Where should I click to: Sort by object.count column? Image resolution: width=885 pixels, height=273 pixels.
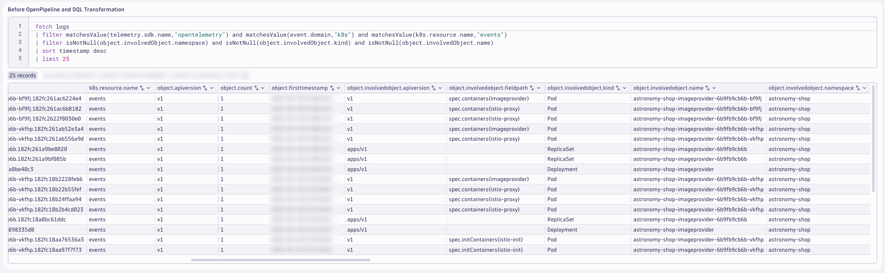(x=256, y=88)
